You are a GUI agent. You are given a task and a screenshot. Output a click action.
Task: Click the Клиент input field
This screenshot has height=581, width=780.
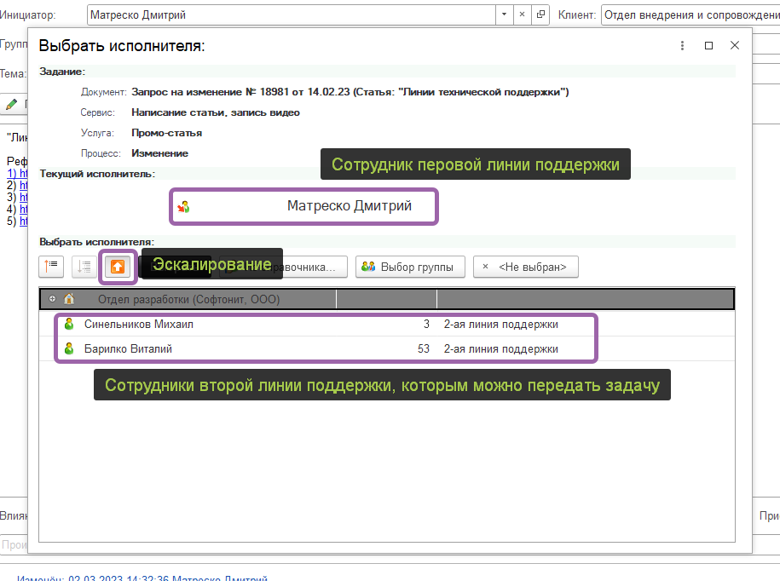[x=689, y=15]
